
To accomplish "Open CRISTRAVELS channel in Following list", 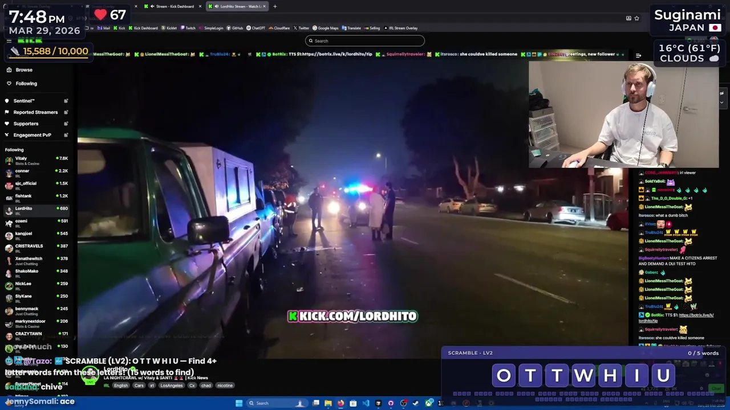I will point(36,248).
